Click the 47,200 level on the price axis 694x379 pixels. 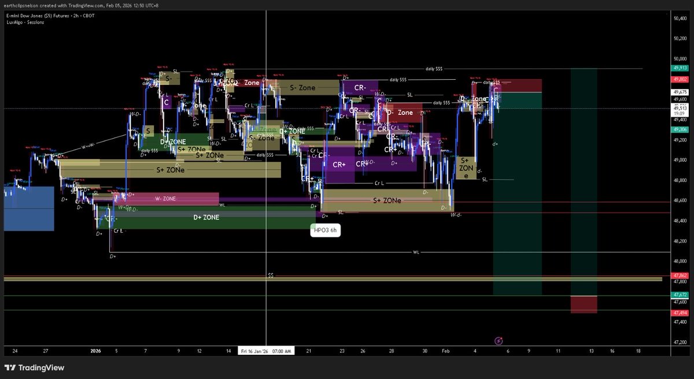coord(680,343)
